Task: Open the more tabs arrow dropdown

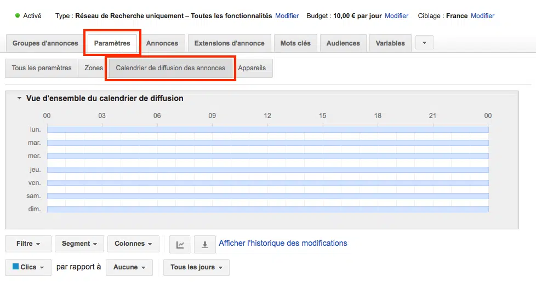Action: tap(425, 43)
